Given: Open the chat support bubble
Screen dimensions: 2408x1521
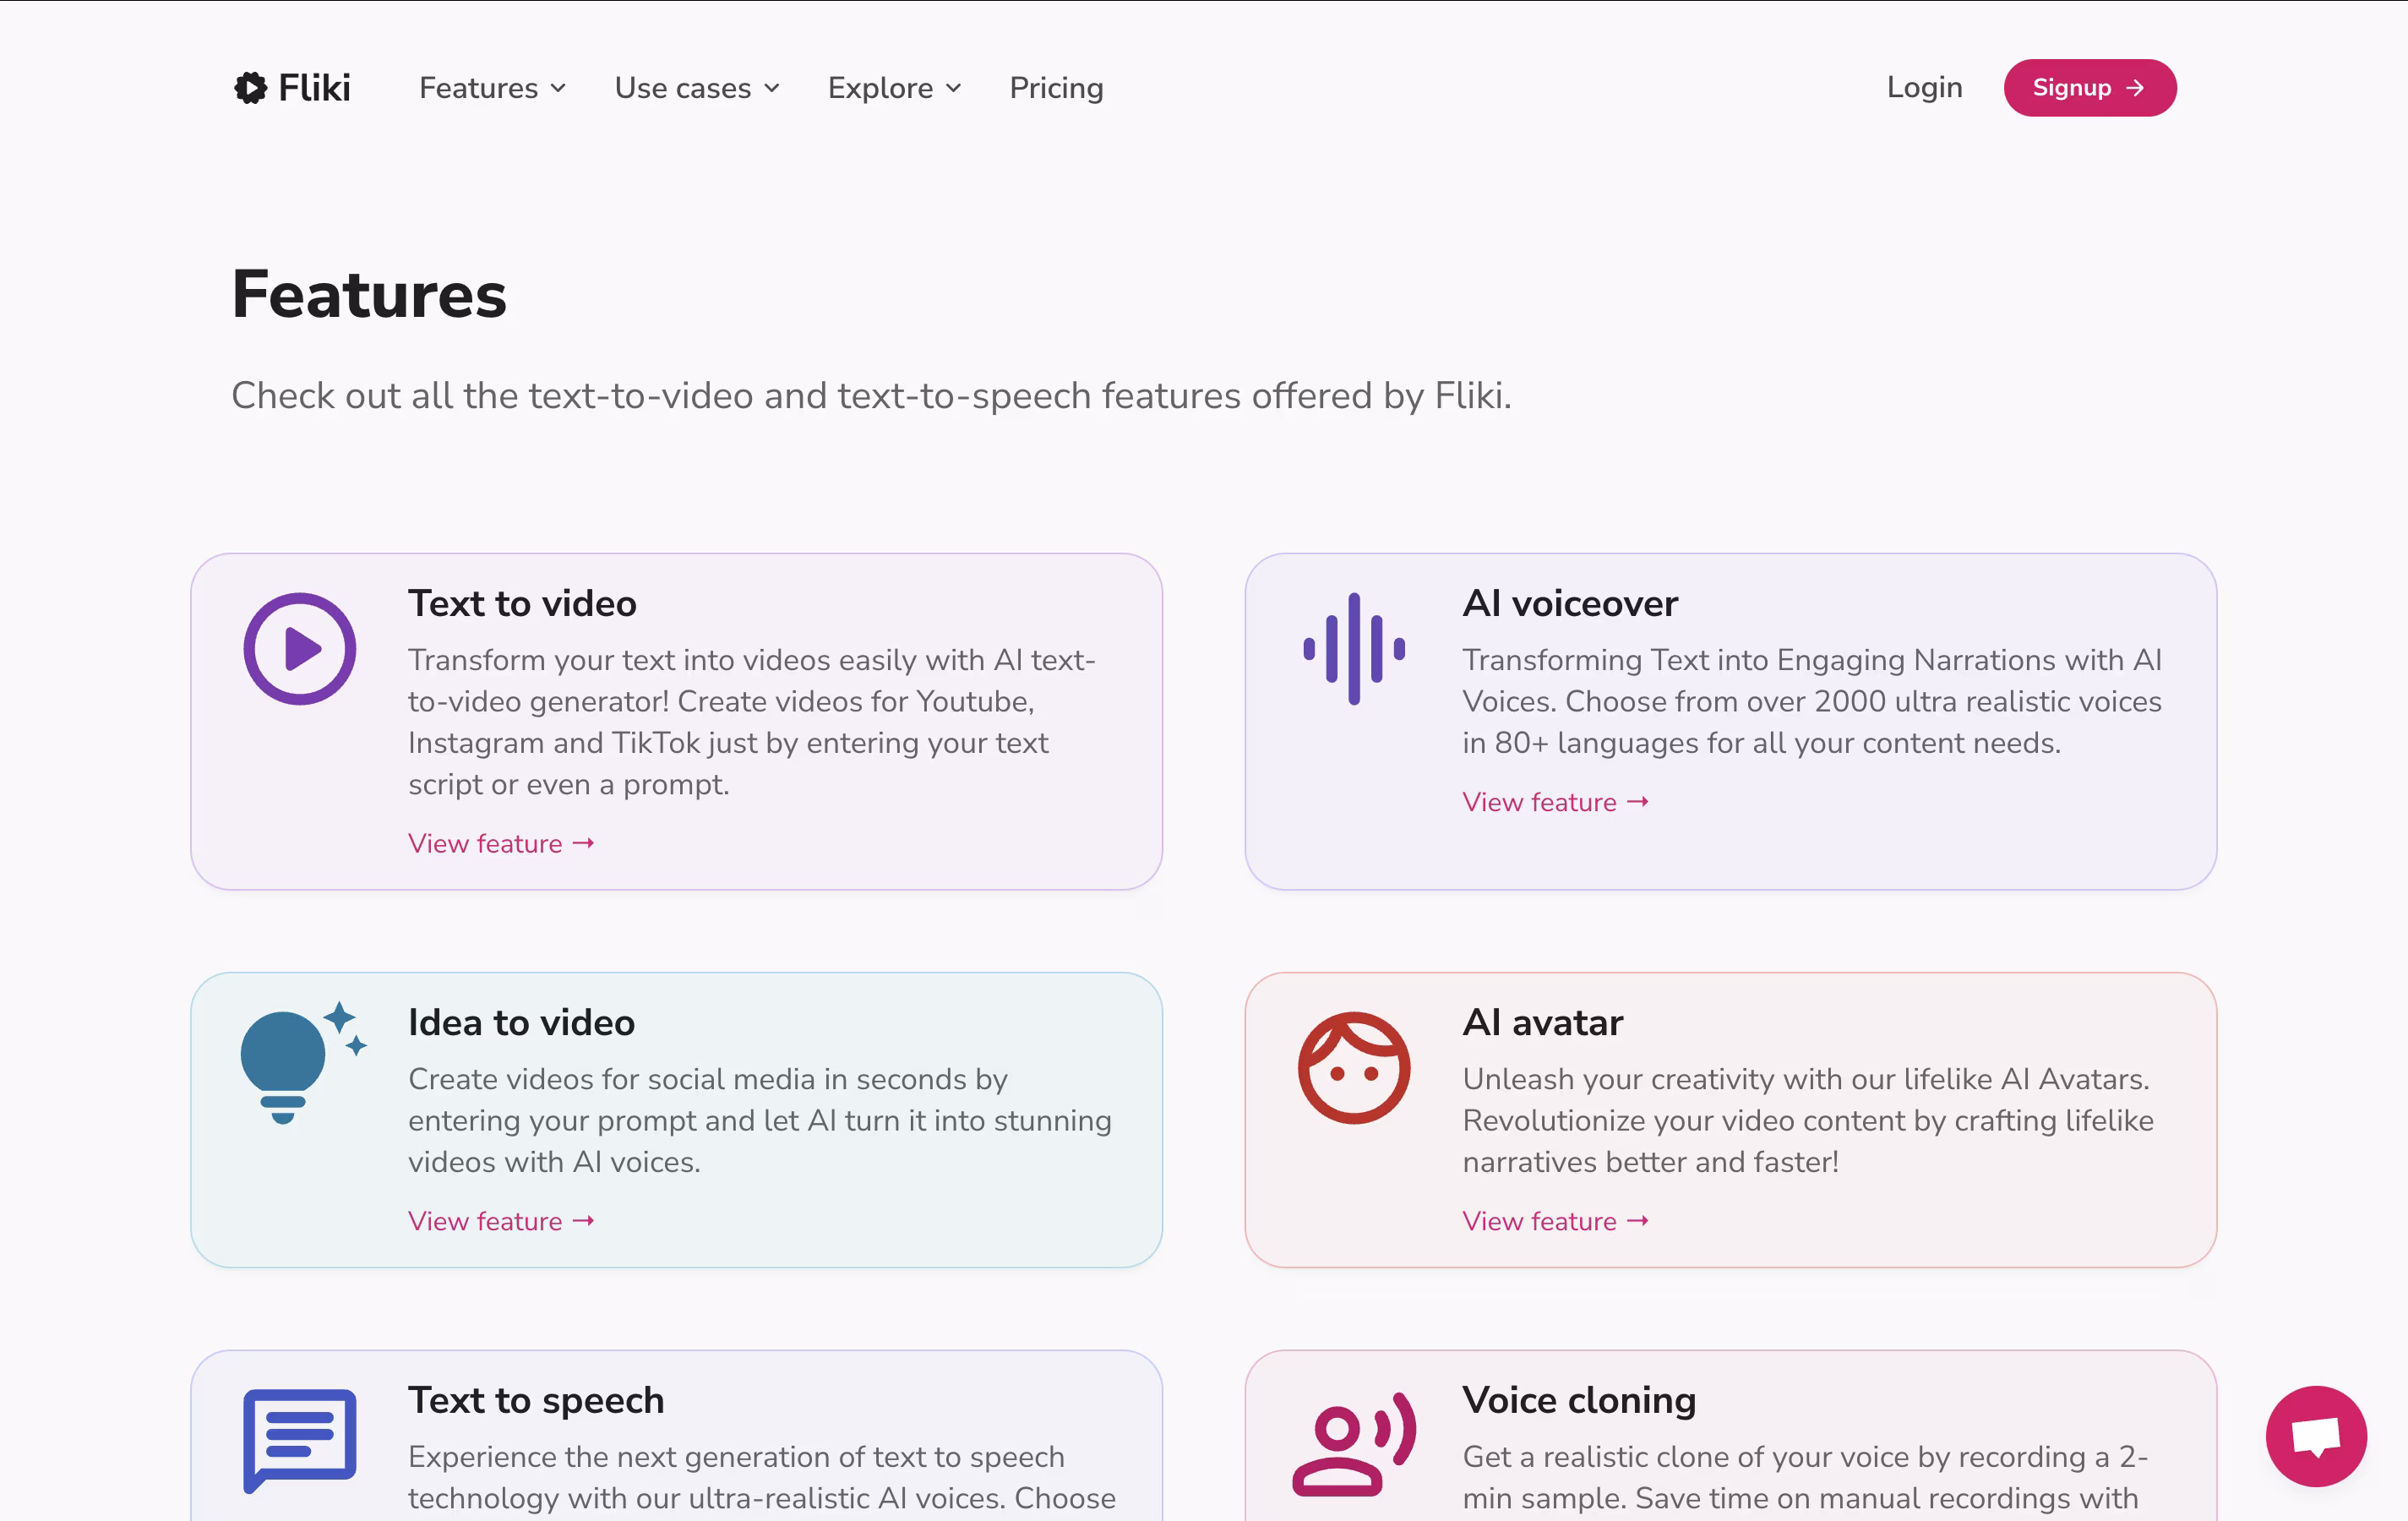Looking at the screenshot, I should (x=2316, y=1436).
